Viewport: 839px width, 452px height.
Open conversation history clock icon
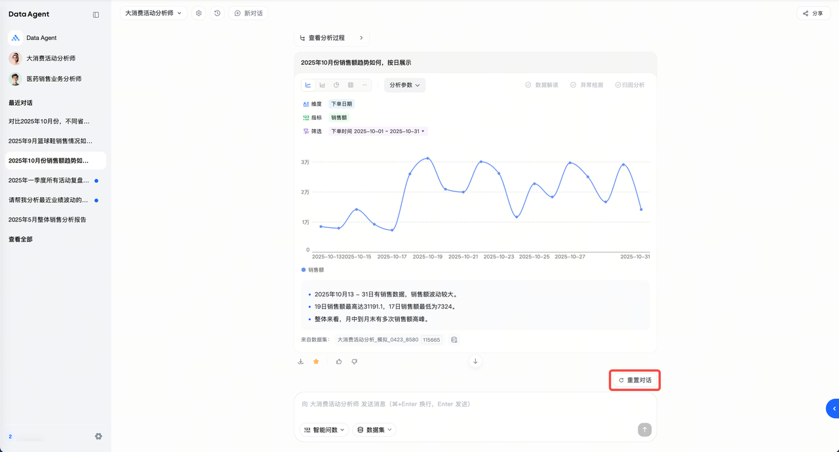(x=218, y=13)
